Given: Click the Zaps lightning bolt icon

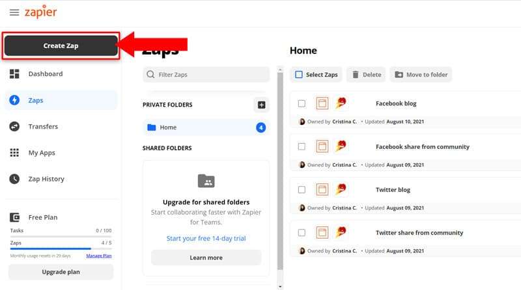Looking at the screenshot, I should (14, 100).
